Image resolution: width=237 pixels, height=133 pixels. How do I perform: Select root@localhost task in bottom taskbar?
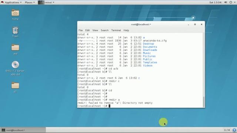pos(23,130)
